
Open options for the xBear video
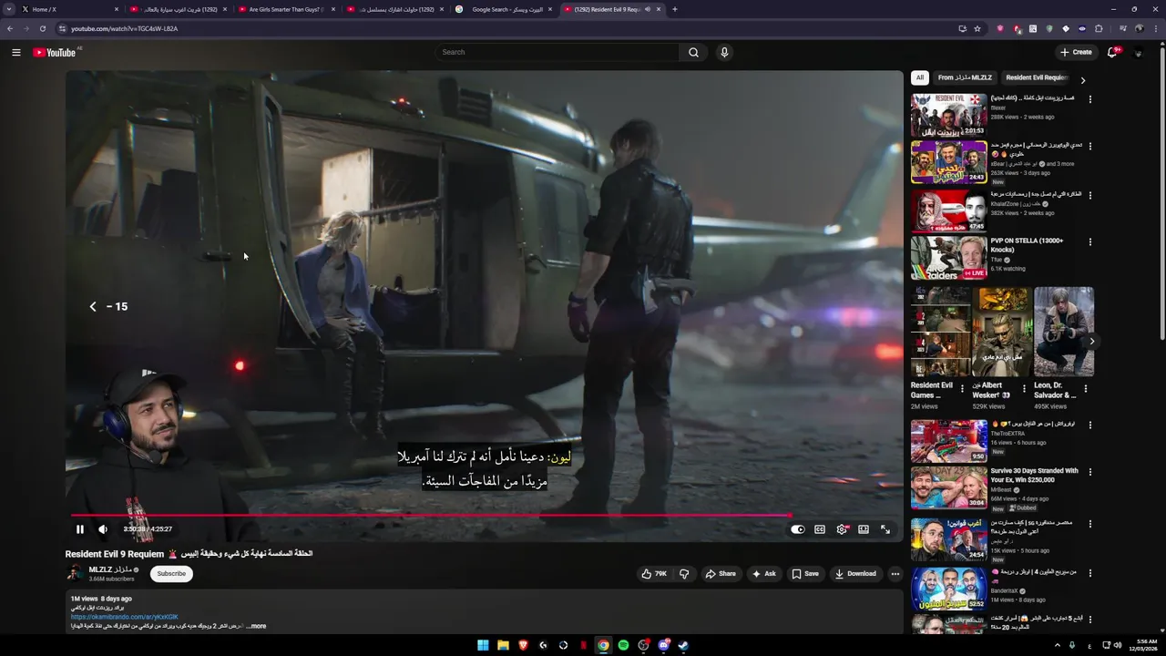click(1090, 146)
